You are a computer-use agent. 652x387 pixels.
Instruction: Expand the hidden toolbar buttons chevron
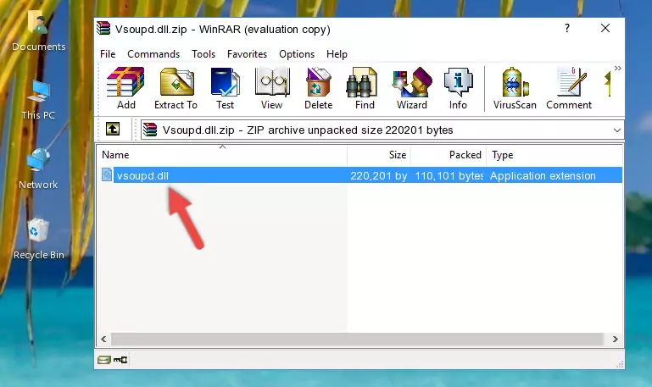click(x=618, y=68)
